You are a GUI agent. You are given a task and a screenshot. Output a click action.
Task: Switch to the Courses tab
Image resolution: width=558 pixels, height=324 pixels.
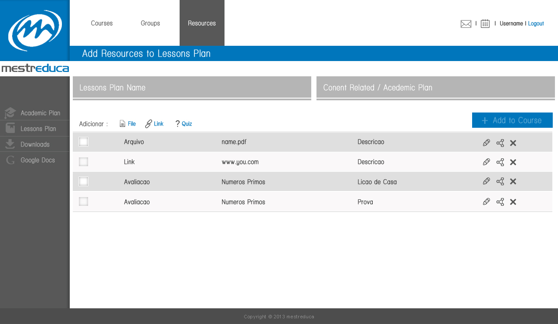[102, 23]
